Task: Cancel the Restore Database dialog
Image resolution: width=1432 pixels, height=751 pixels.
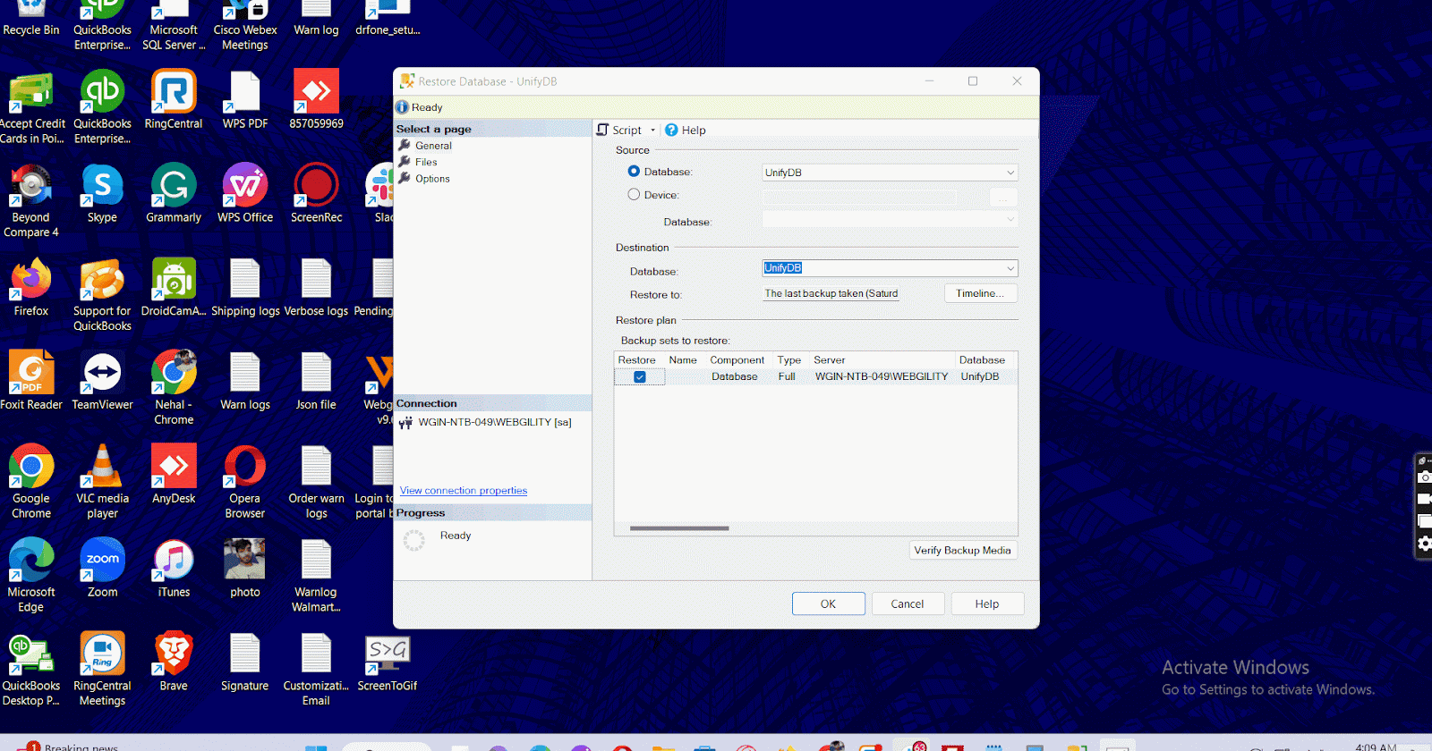Action: coord(908,604)
